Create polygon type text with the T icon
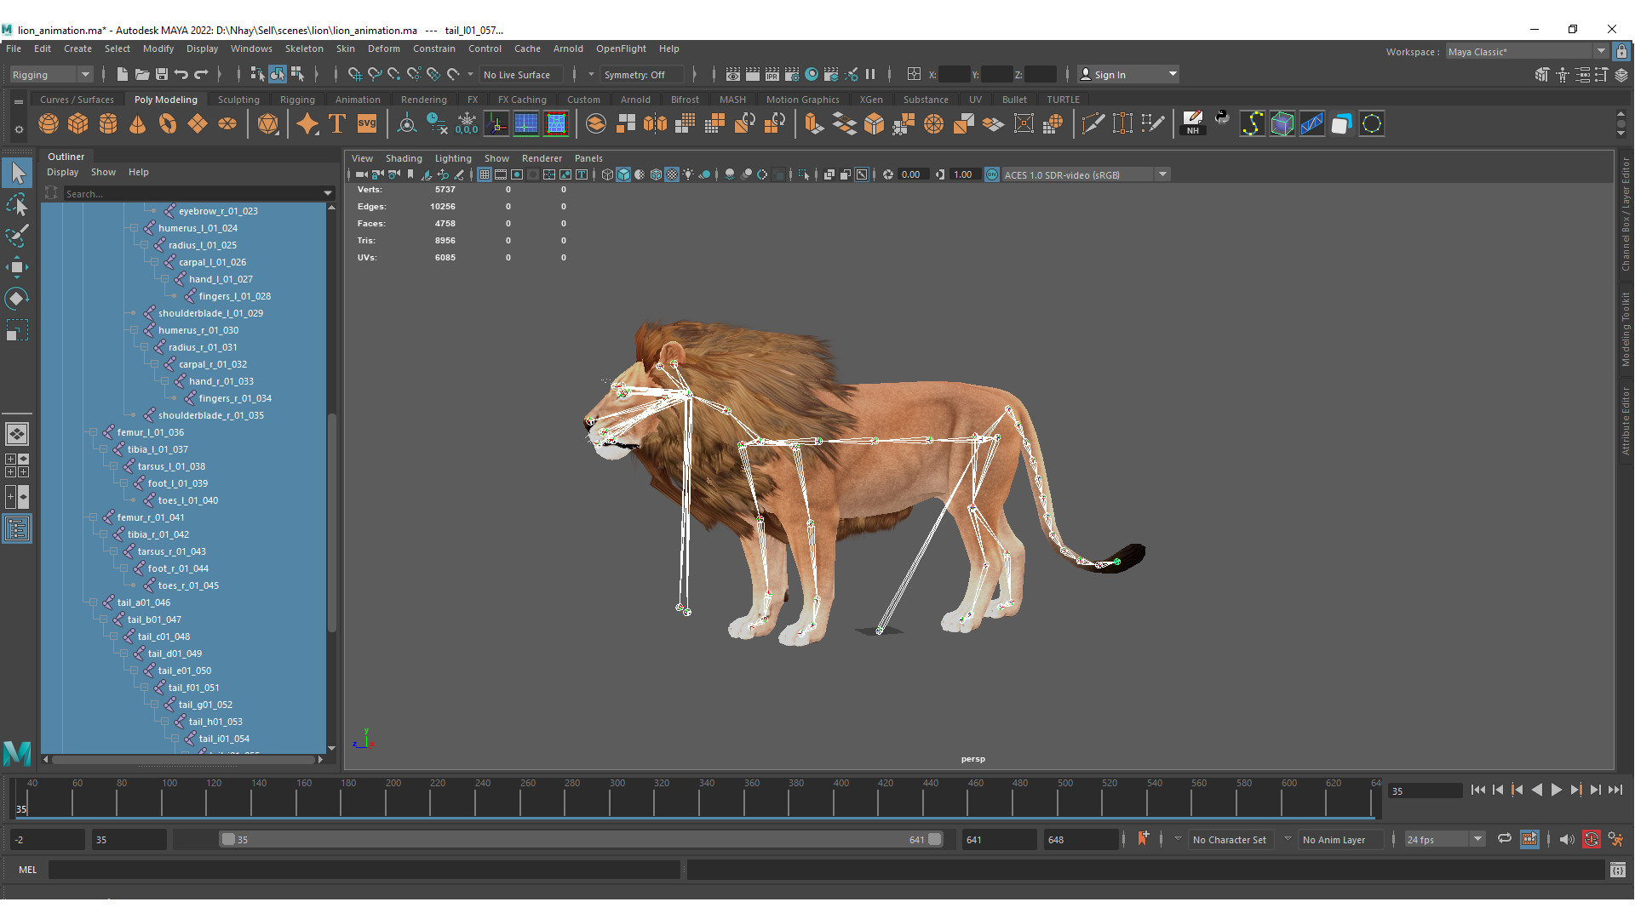The image size is (1635, 919). [x=337, y=124]
